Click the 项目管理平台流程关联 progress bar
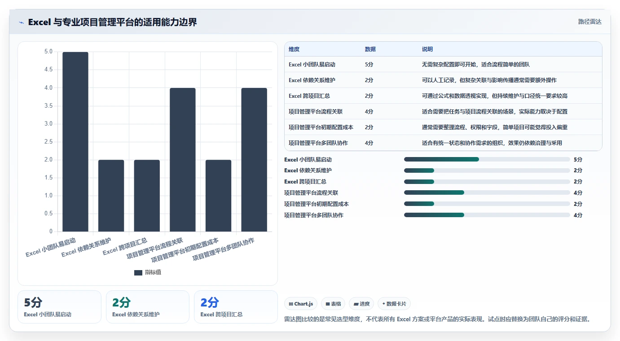The width and height of the screenshot is (620, 341). pyautogui.click(x=487, y=192)
